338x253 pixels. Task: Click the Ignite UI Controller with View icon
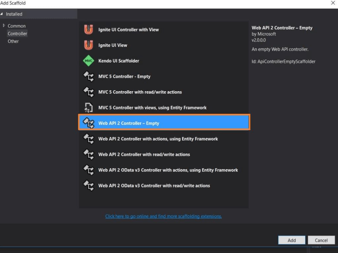pos(89,30)
